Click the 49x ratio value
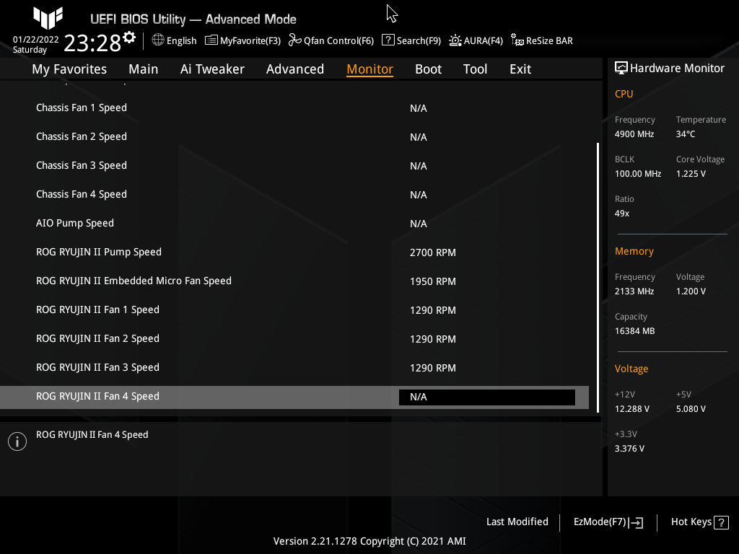 point(622,214)
